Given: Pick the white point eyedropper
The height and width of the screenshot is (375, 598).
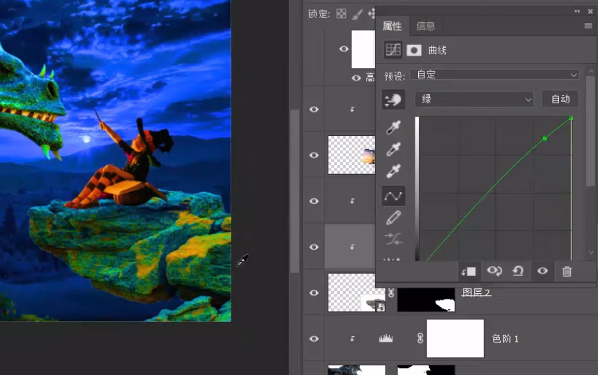Looking at the screenshot, I should tap(393, 171).
